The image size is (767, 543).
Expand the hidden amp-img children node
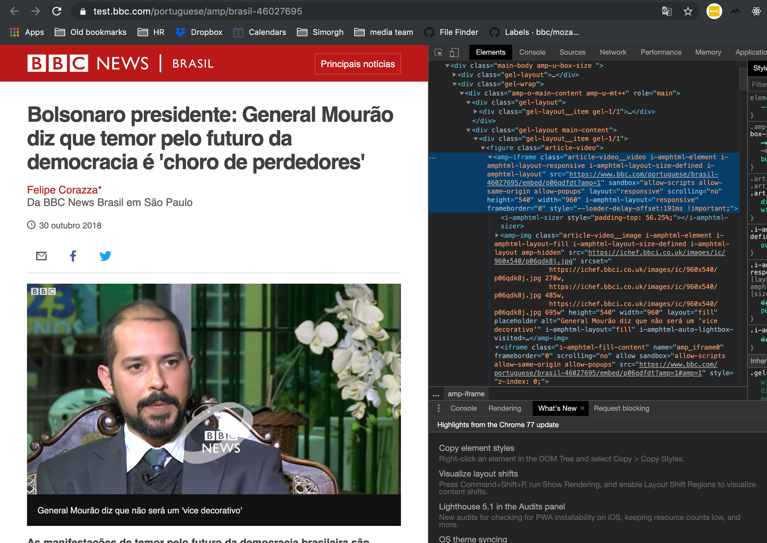tap(498, 235)
